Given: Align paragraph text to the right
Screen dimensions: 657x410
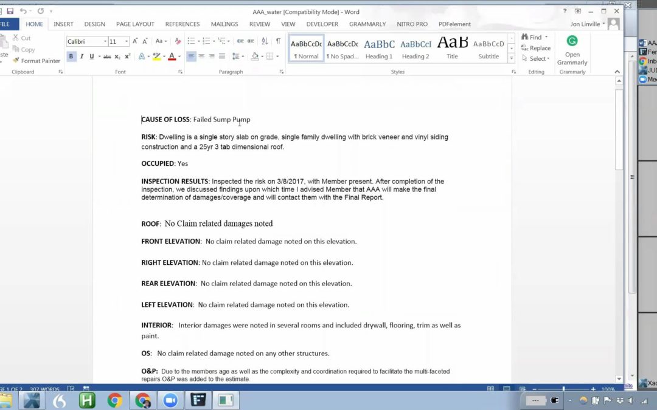Looking at the screenshot, I should (x=212, y=56).
